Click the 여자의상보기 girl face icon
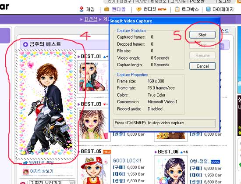 coord(26,171)
